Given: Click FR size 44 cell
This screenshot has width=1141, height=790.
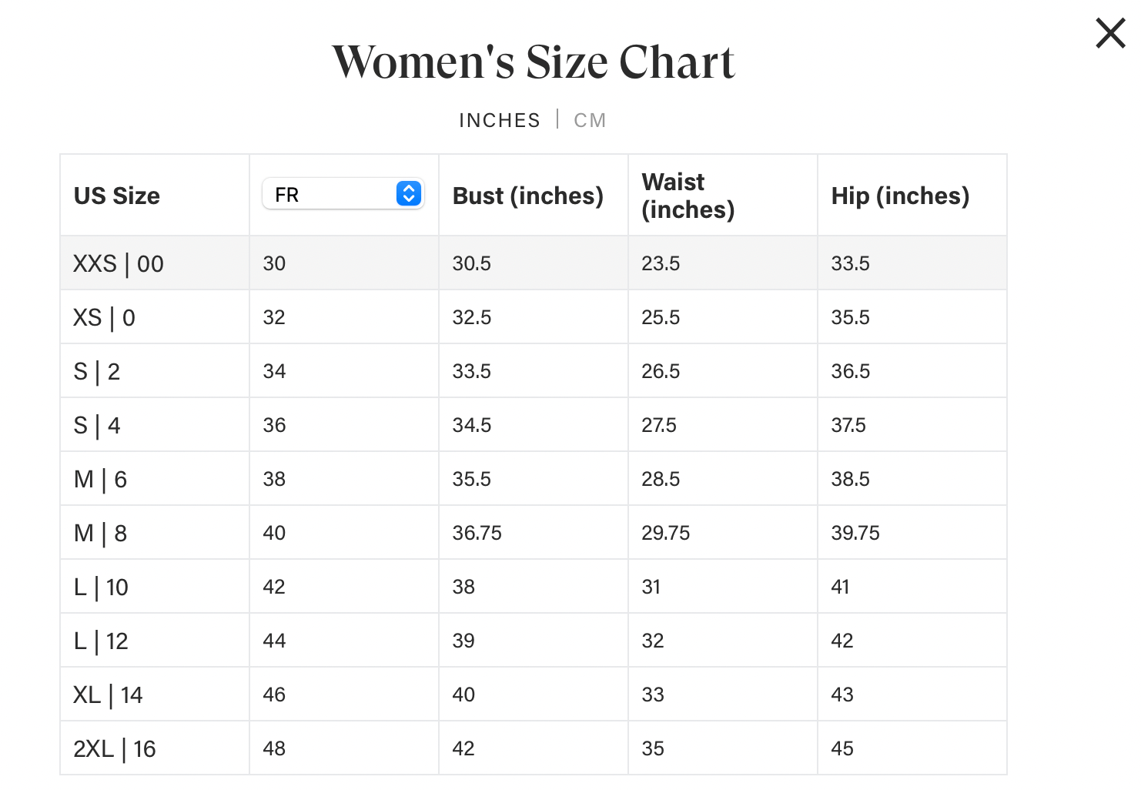Looking at the screenshot, I should (274, 641).
